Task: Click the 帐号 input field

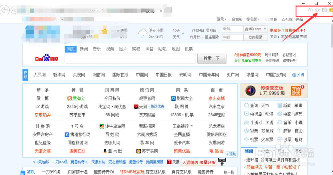Action: click(x=232, y=29)
